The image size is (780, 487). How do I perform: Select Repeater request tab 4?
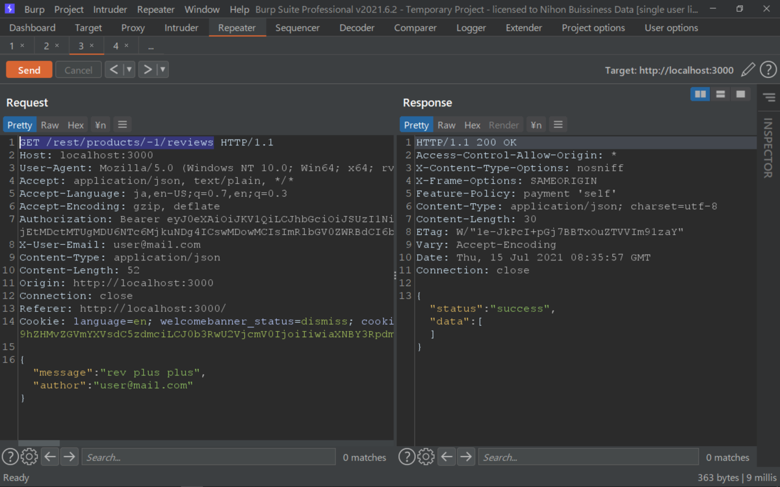116,46
